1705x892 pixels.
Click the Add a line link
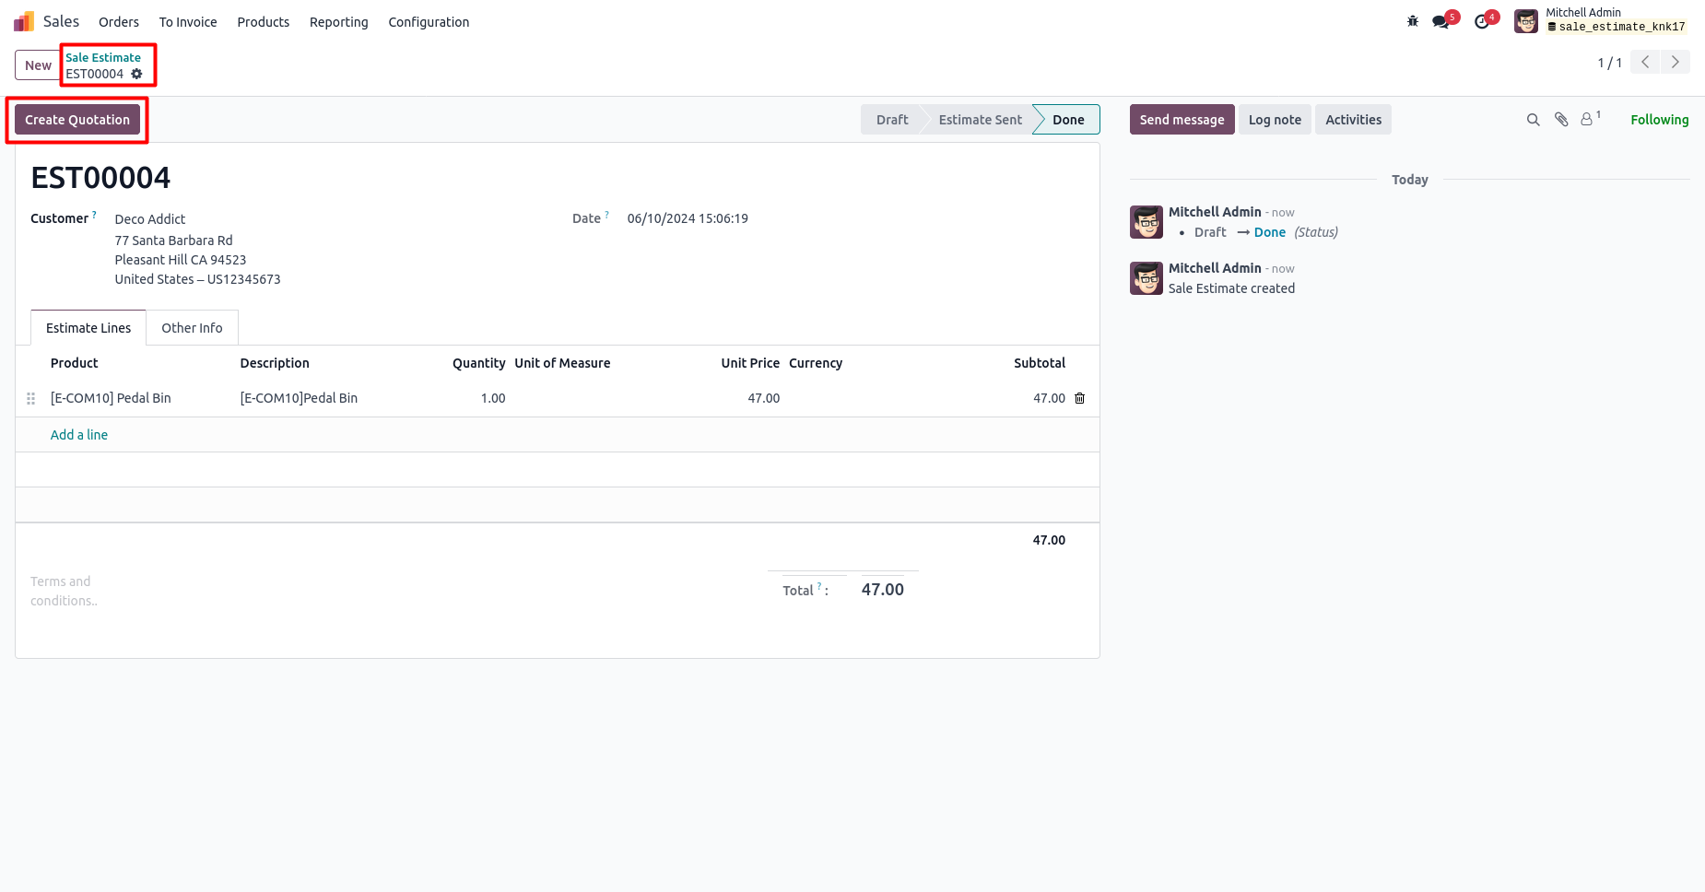point(79,435)
